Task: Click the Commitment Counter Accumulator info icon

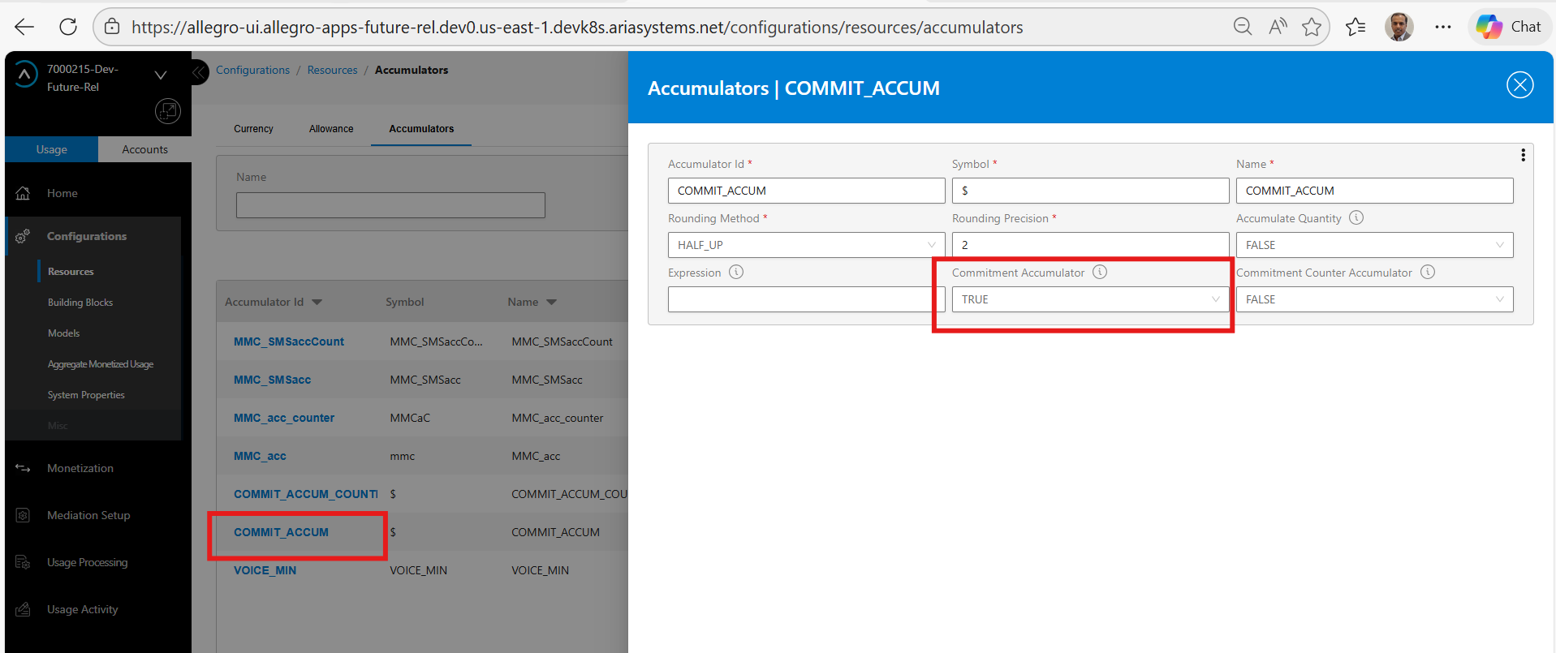Action: click(x=1428, y=273)
